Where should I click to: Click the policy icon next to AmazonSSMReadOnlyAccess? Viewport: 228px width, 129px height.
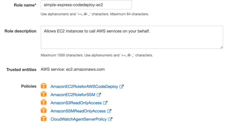(44, 110)
